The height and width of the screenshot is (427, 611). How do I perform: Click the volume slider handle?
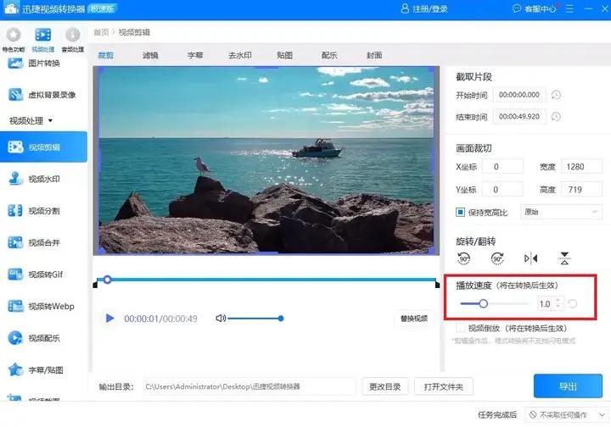pyautogui.click(x=281, y=319)
